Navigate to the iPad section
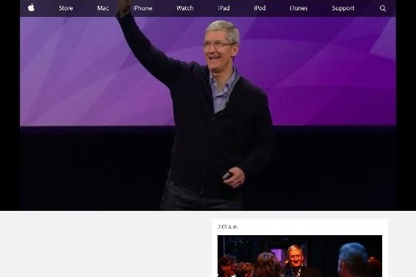Screen dimensions: 416x277 click(223, 8)
